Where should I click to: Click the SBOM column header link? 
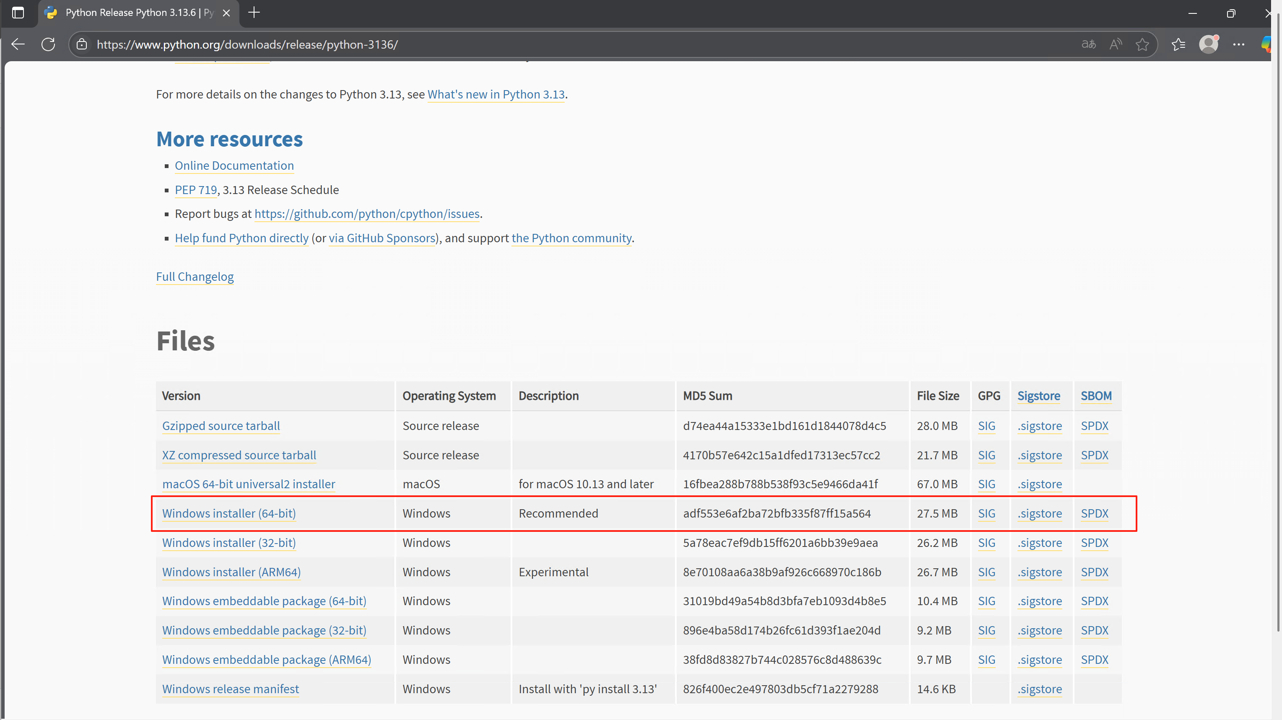(x=1096, y=396)
